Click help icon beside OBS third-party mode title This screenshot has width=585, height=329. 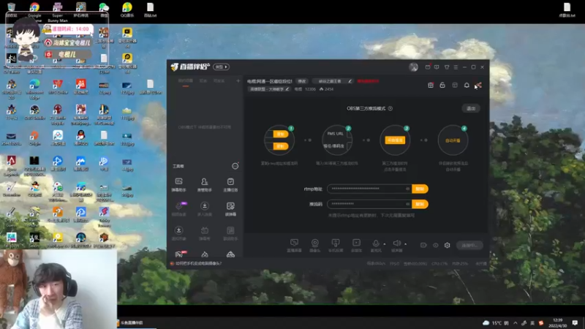tap(390, 108)
